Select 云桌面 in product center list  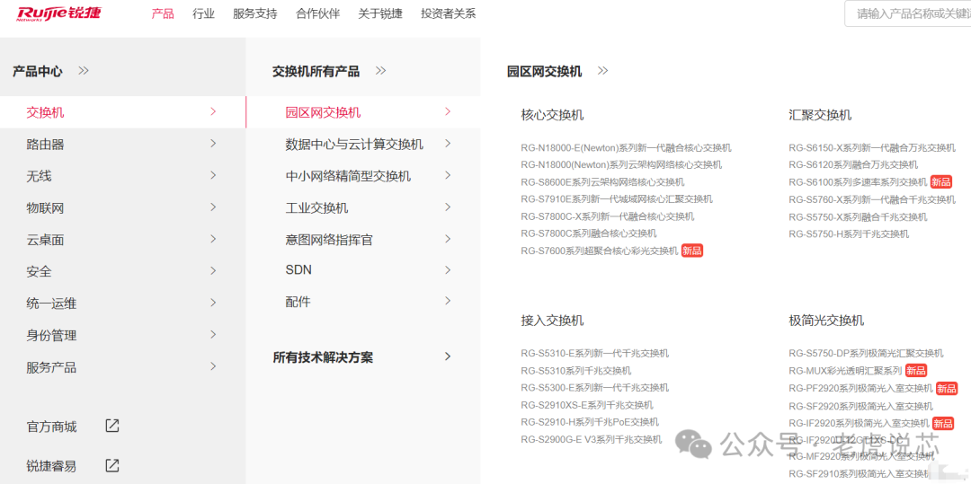coord(45,240)
